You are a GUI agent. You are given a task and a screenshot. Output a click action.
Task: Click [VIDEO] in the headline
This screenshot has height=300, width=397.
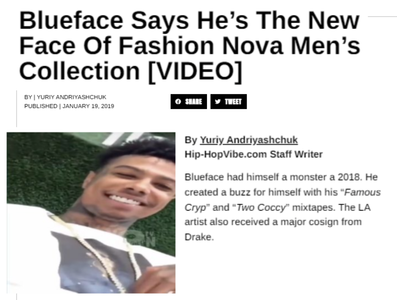pos(195,71)
